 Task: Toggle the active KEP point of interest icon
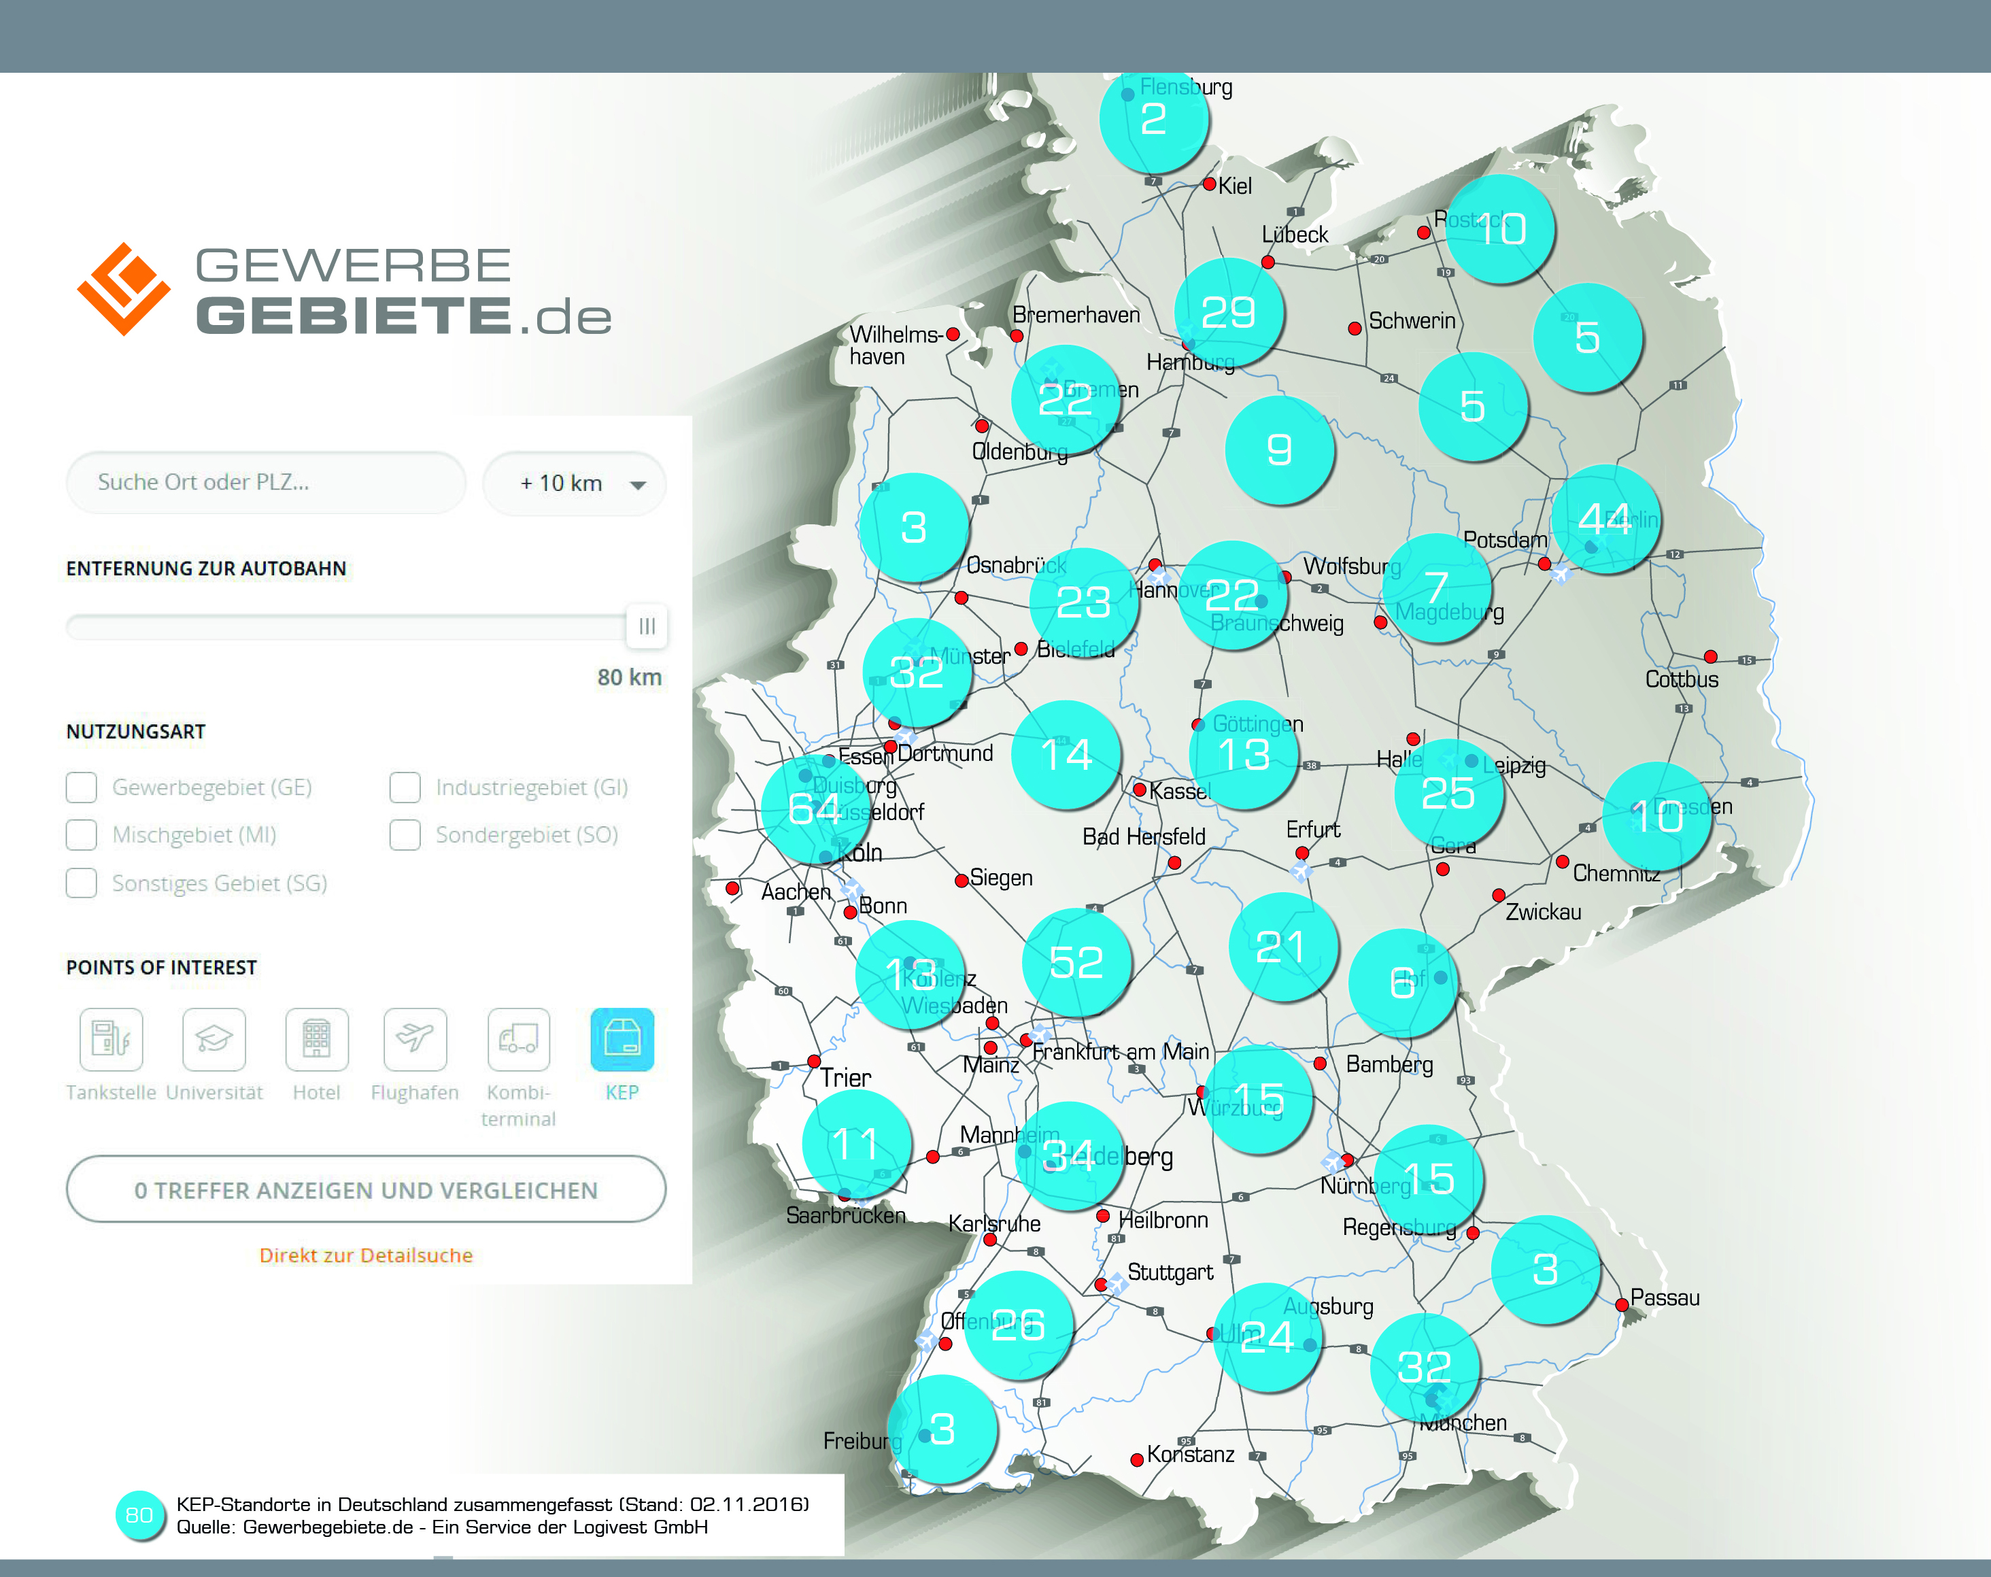click(622, 1038)
